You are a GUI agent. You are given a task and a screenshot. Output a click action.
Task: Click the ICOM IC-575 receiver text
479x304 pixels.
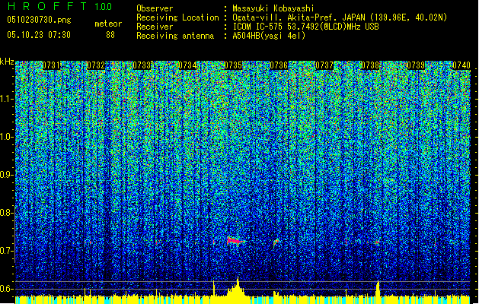click(x=305, y=27)
